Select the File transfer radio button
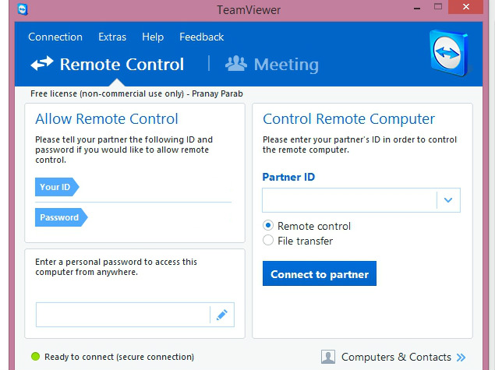The image size is (495, 370). click(268, 241)
